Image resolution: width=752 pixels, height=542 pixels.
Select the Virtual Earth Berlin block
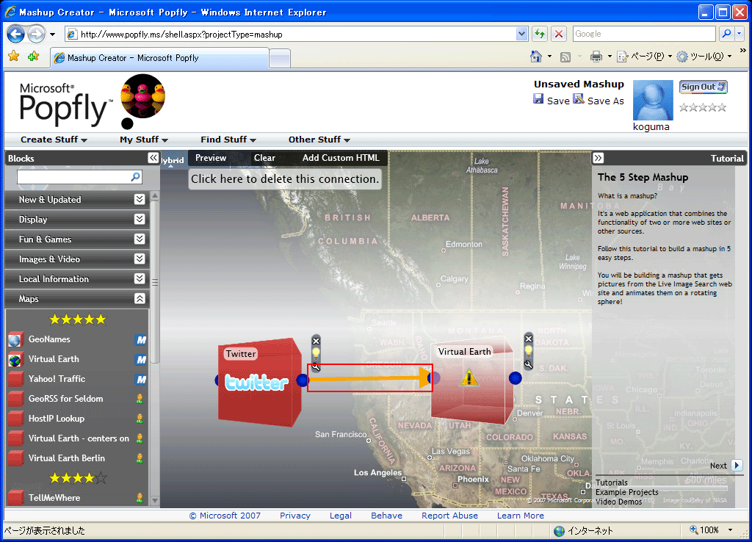click(x=77, y=458)
